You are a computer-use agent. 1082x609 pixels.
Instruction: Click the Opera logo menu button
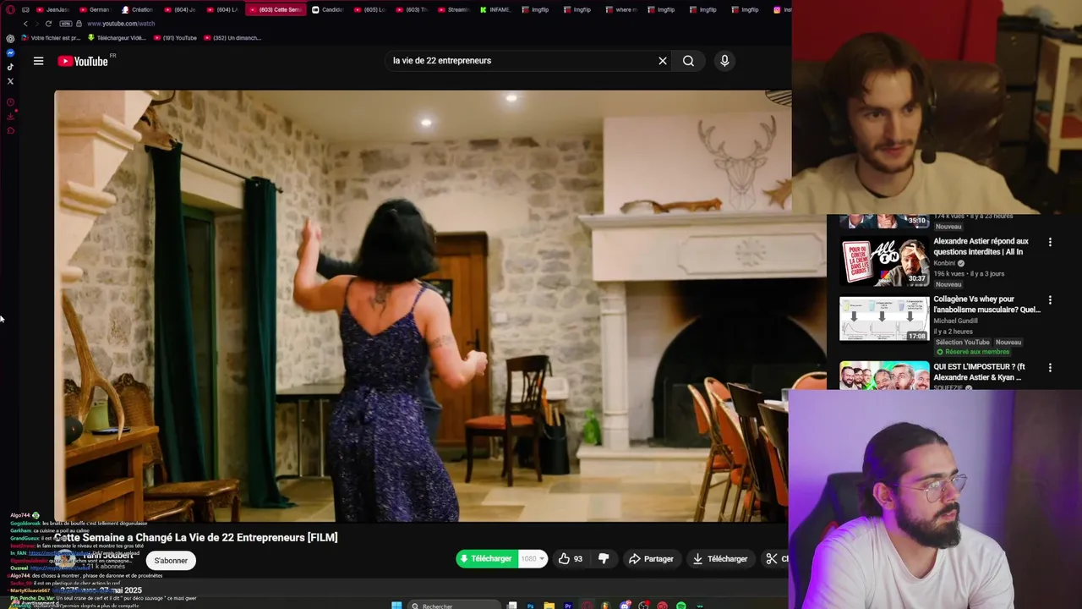pos(10,9)
